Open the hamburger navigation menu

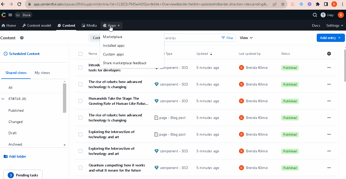(10, 15)
